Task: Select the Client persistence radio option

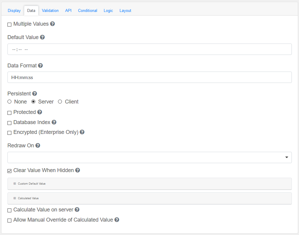Action: coord(60,102)
